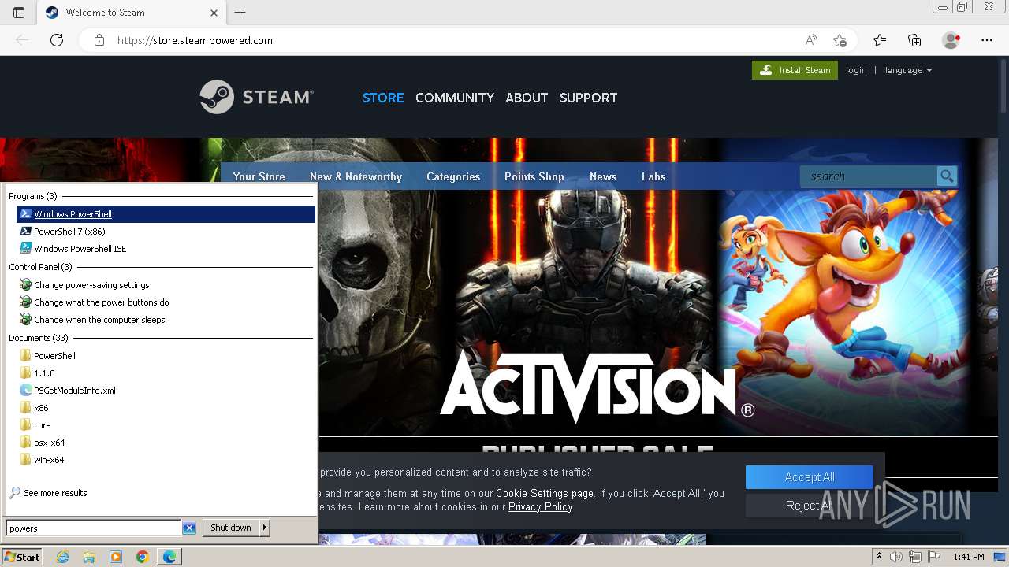Open the Your Store tab
The width and height of the screenshot is (1009, 567).
pyautogui.click(x=259, y=176)
